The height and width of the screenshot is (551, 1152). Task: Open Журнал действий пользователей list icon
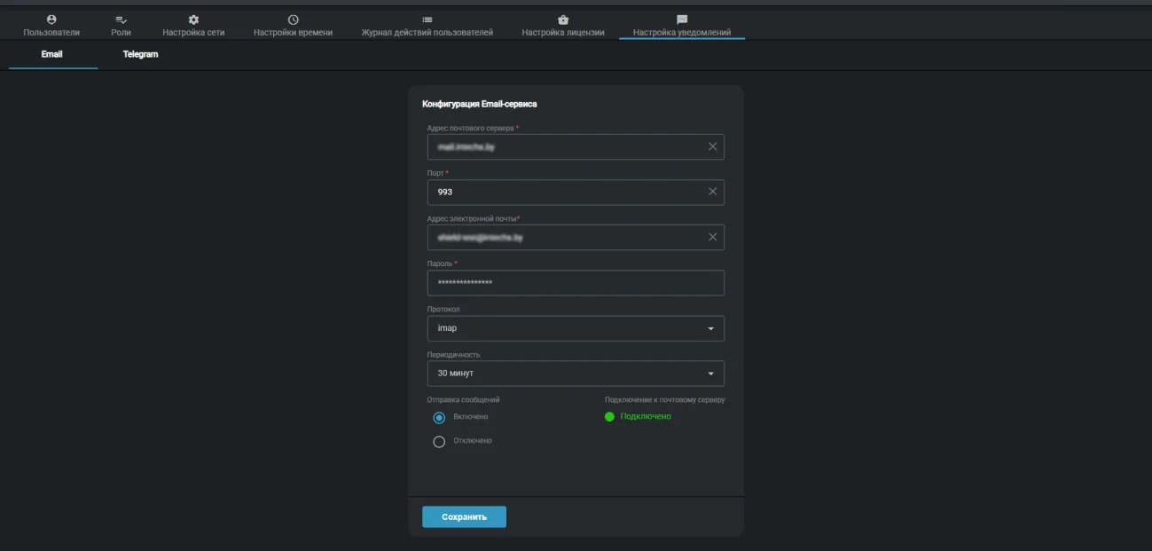pos(427,20)
